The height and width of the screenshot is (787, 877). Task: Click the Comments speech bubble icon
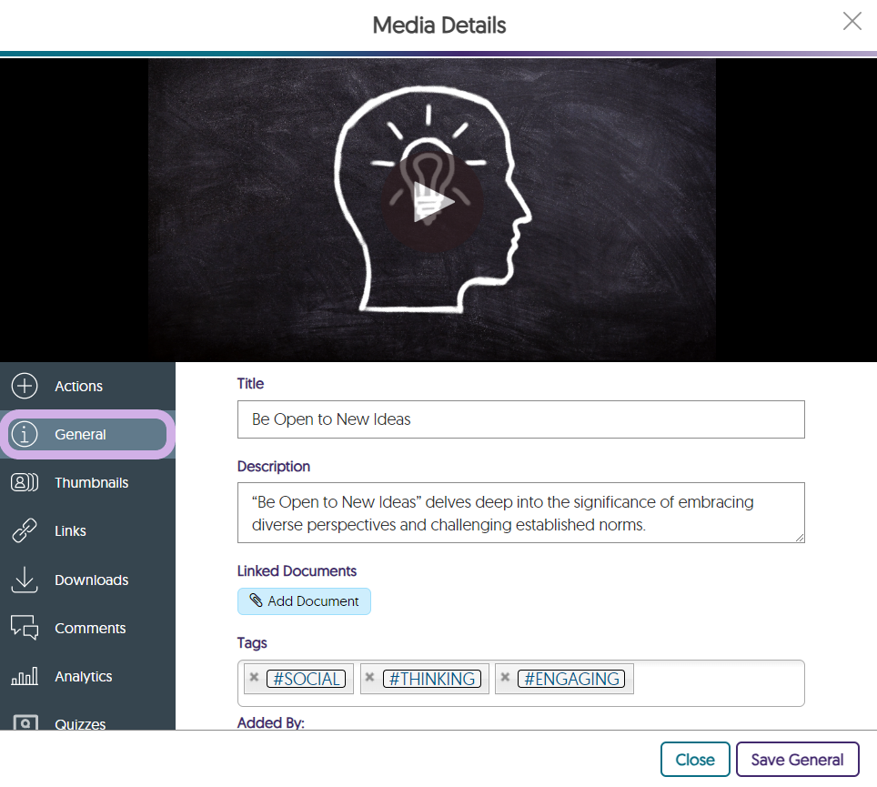click(x=25, y=628)
